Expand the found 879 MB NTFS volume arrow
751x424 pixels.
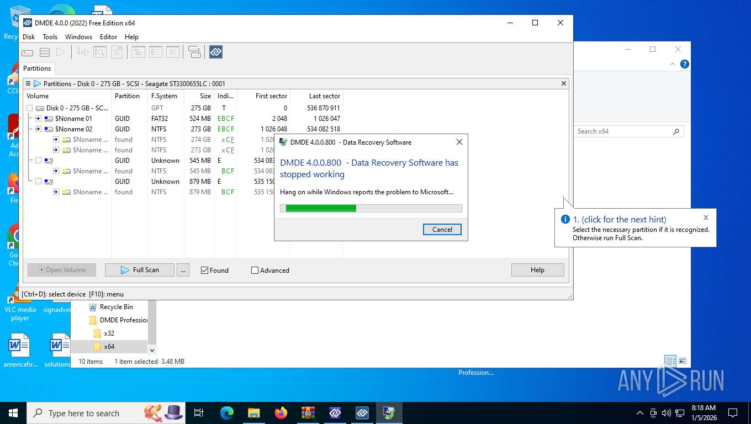click(x=56, y=192)
